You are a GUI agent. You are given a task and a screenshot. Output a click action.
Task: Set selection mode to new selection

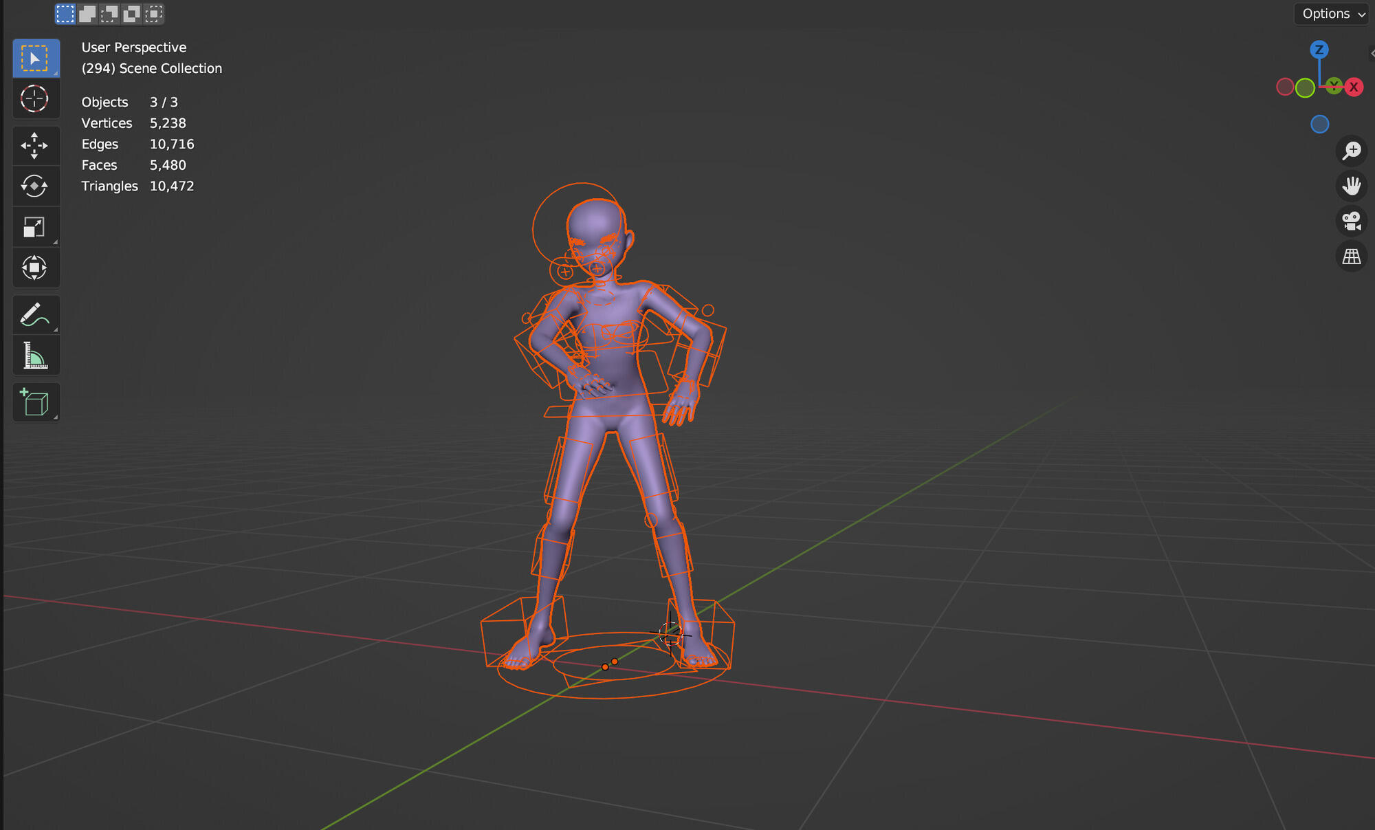point(65,14)
